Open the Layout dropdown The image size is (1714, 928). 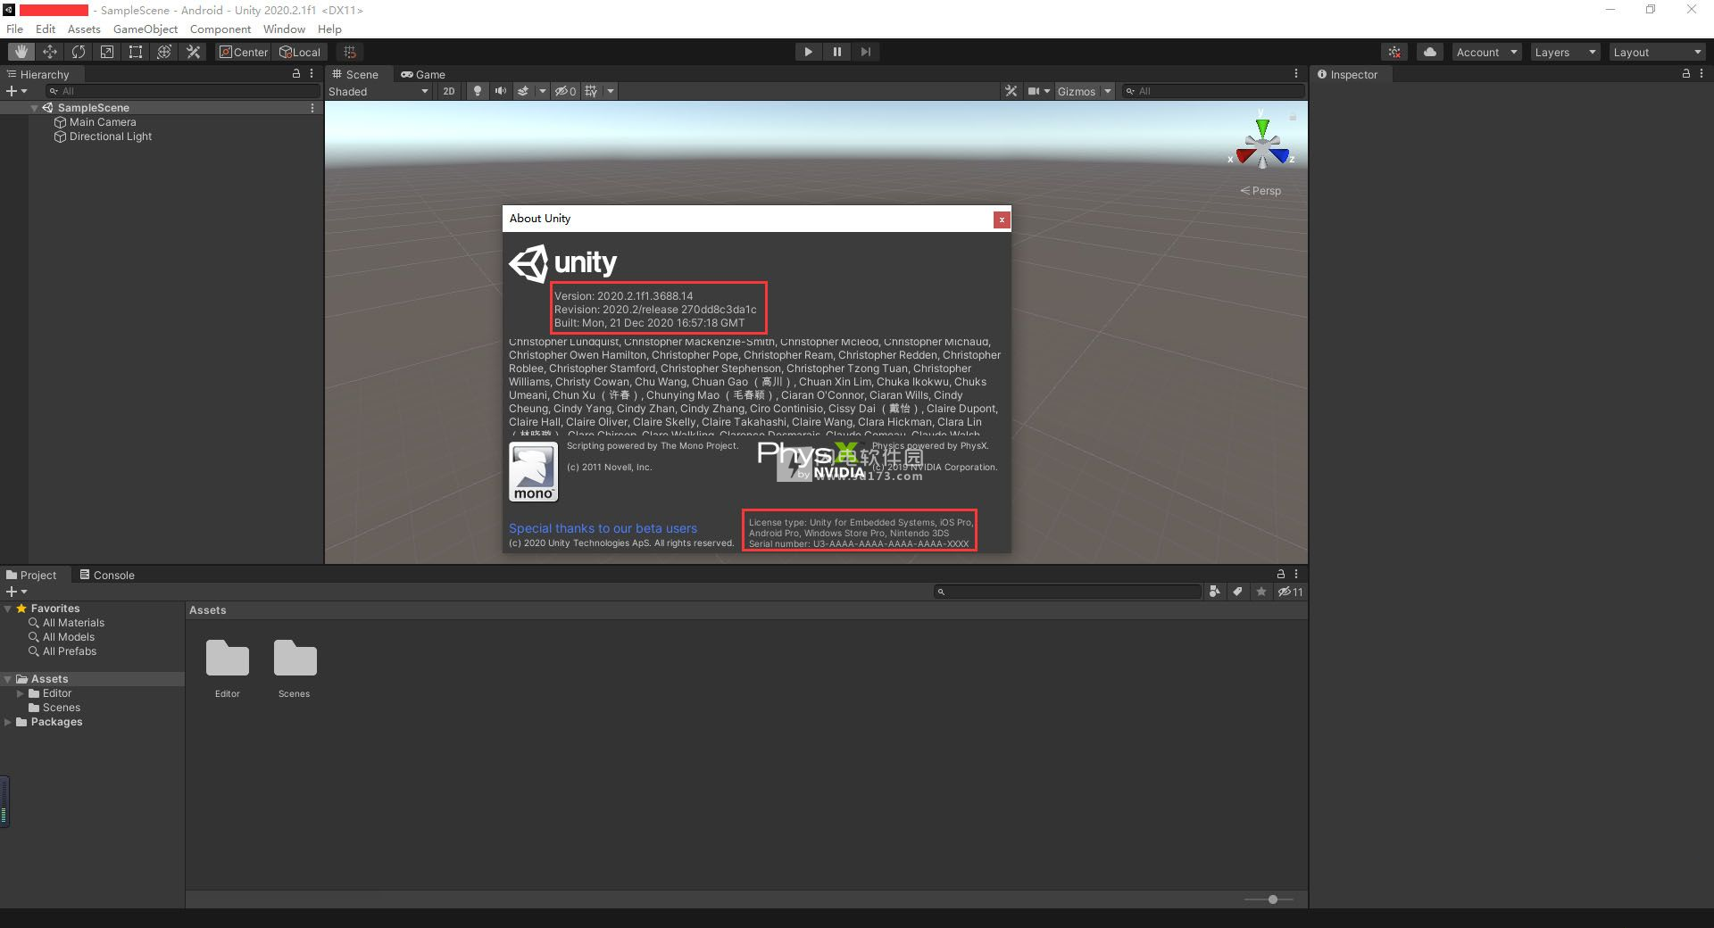[x=1657, y=52]
